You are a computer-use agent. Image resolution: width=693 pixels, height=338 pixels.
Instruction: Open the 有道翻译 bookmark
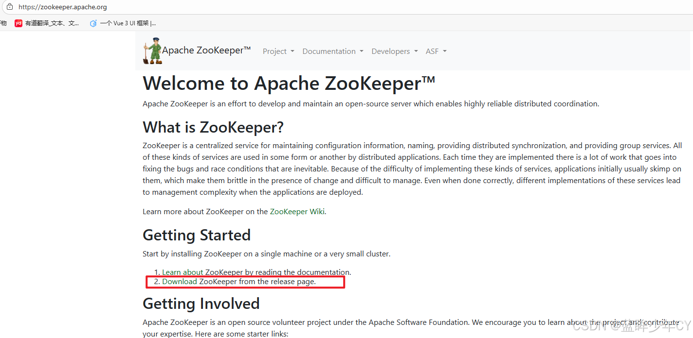point(47,23)
